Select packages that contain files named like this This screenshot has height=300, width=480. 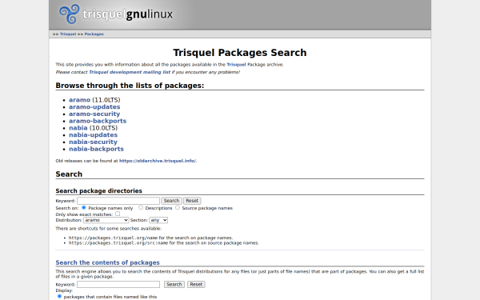59,296
